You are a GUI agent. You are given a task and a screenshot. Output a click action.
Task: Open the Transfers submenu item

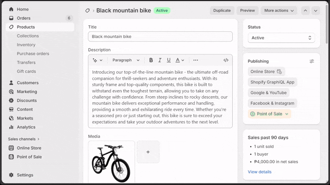point(26,62)
